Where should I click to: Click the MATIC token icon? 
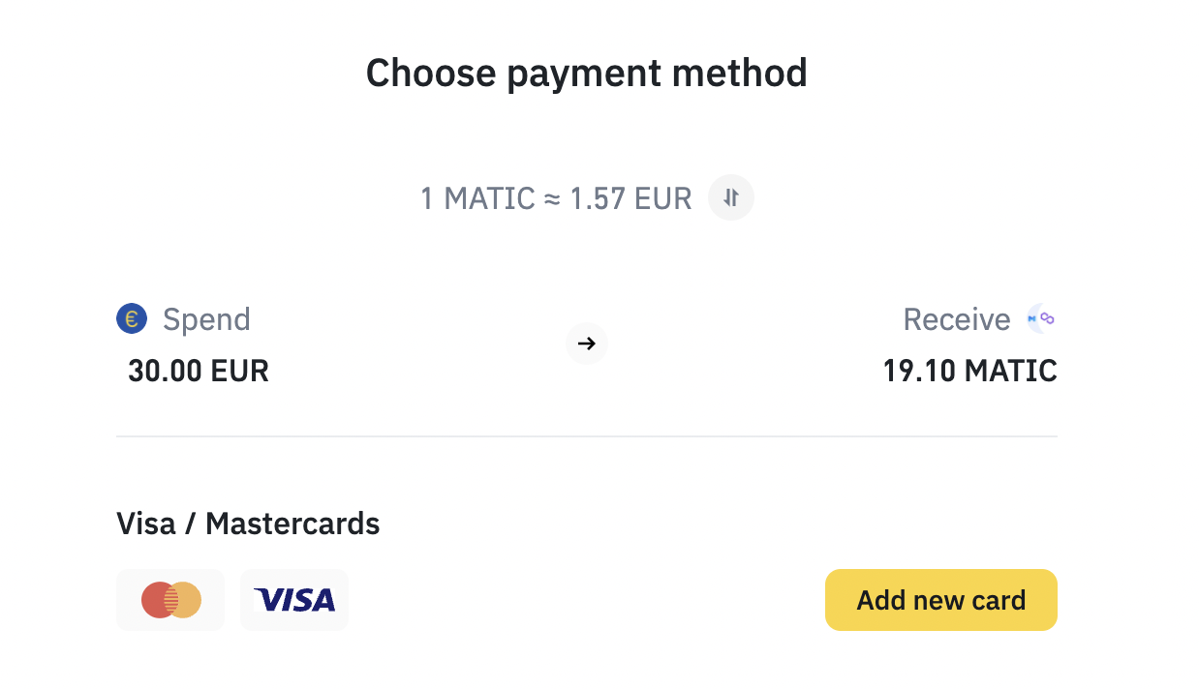click(1041, 318)
